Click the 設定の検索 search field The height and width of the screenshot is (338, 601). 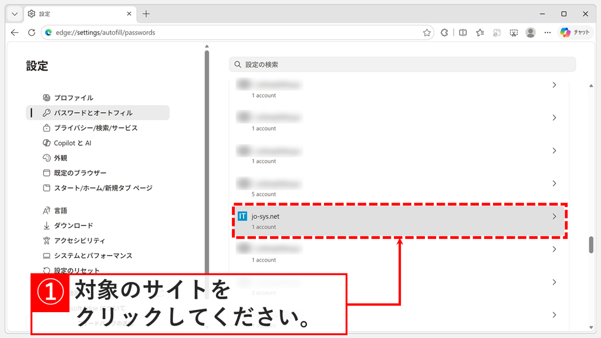click(403, 65)
